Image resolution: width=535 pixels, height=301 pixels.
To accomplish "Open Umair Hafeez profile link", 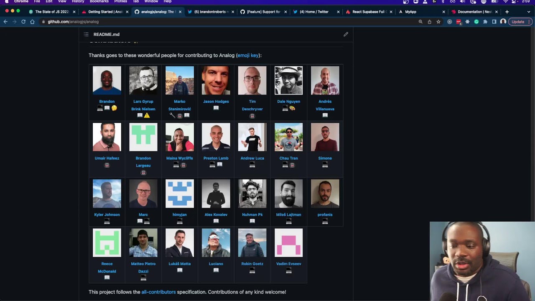I will 107,158.
